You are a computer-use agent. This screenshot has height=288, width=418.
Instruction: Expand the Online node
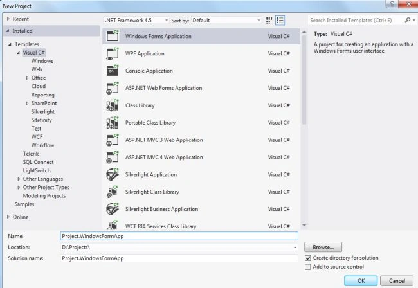tap(8, 217)
